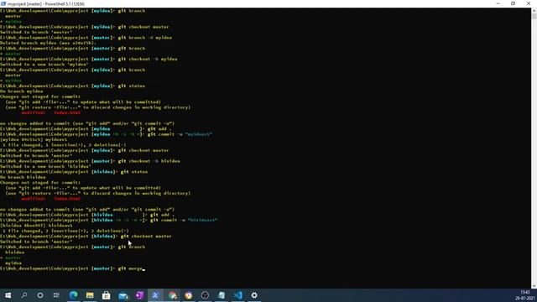Click the 'On branch hisidea' status line

[23, 177]
